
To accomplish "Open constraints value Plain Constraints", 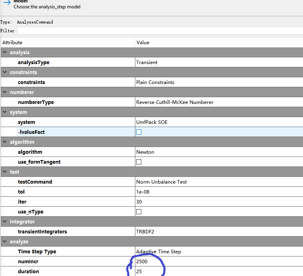I will (155, 82).
